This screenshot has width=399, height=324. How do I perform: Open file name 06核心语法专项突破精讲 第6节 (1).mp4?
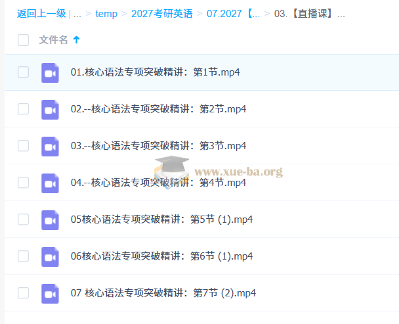tap(161, 256)
